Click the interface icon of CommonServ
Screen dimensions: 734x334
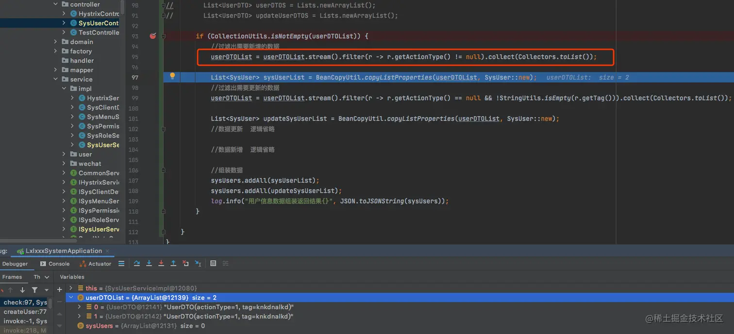[x=73, y=173]
